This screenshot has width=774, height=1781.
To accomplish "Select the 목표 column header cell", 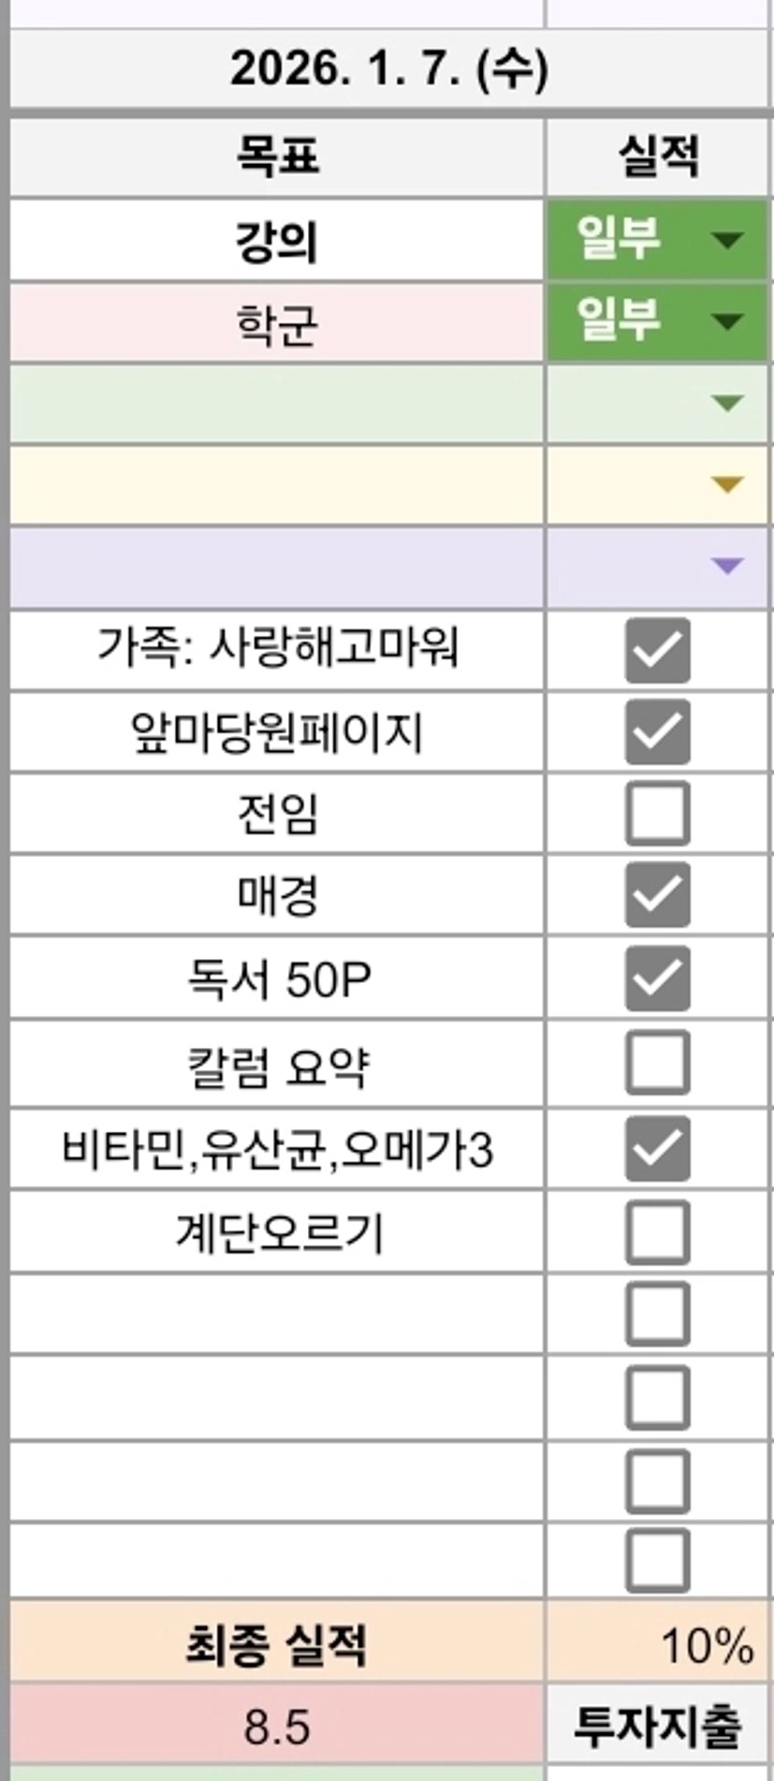I will click(x=277, y=155).
